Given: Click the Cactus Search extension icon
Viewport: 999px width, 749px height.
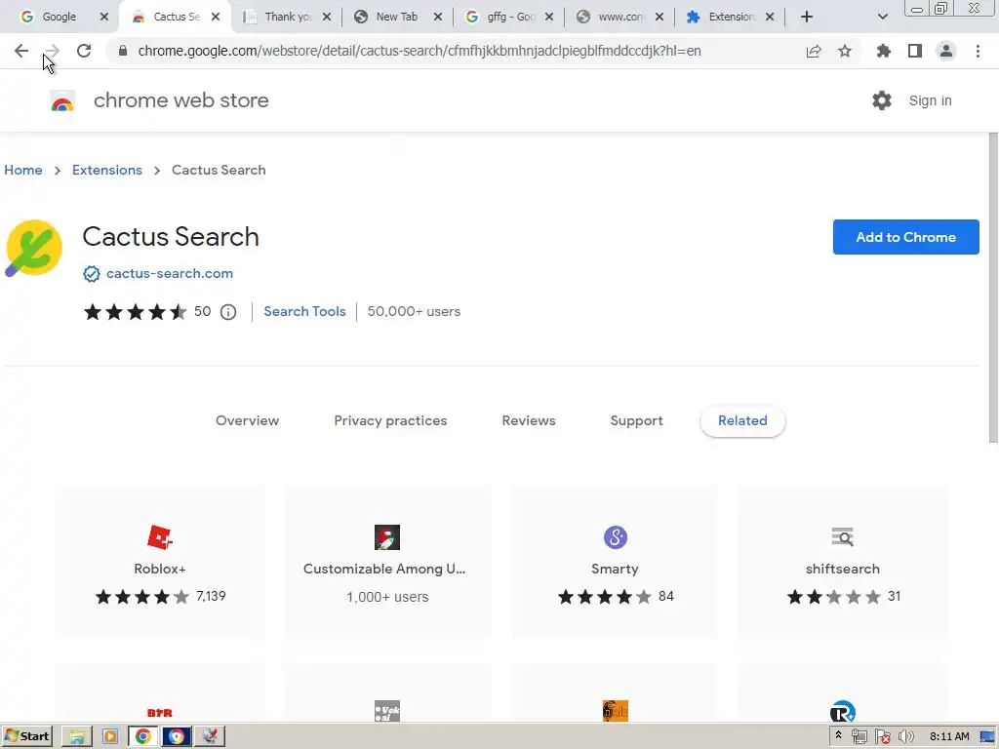Looking at the screenshot, I should [x=34, y=249].
